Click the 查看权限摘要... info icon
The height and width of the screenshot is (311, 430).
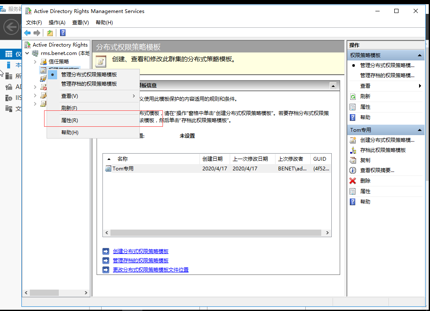click(353, 170)
